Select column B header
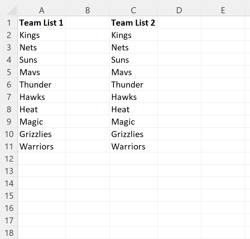This screenshot has width=250, height=239. (87, 10)
